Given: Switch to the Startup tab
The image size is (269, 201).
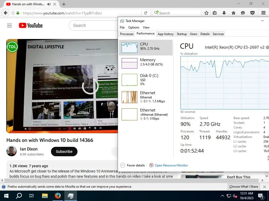Looking at the screenshot, I should pos(182,34).
